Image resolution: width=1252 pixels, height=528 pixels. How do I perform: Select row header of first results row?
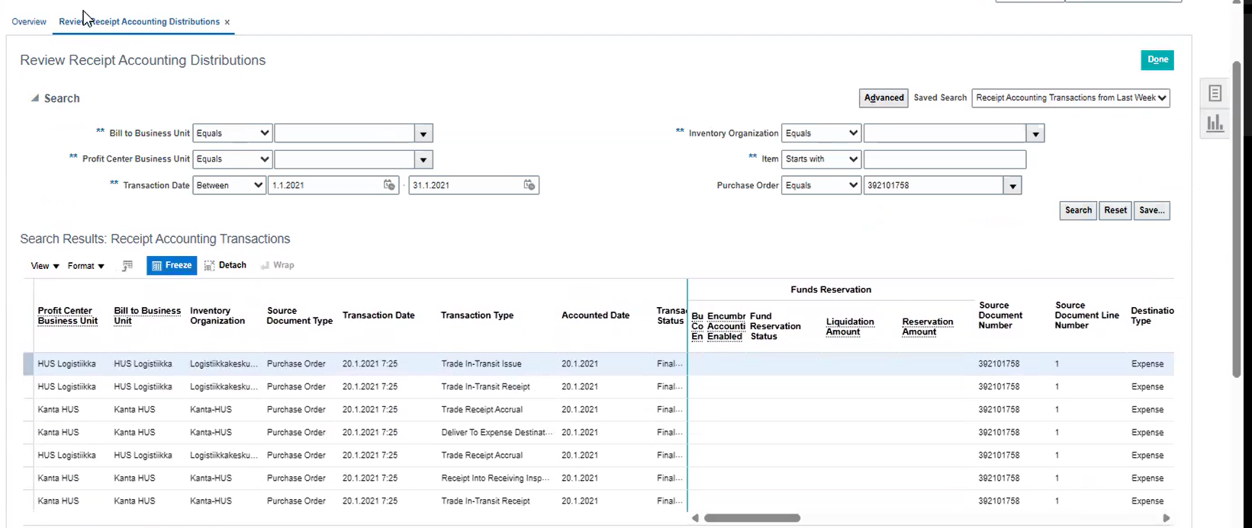[x=28, y=364]
